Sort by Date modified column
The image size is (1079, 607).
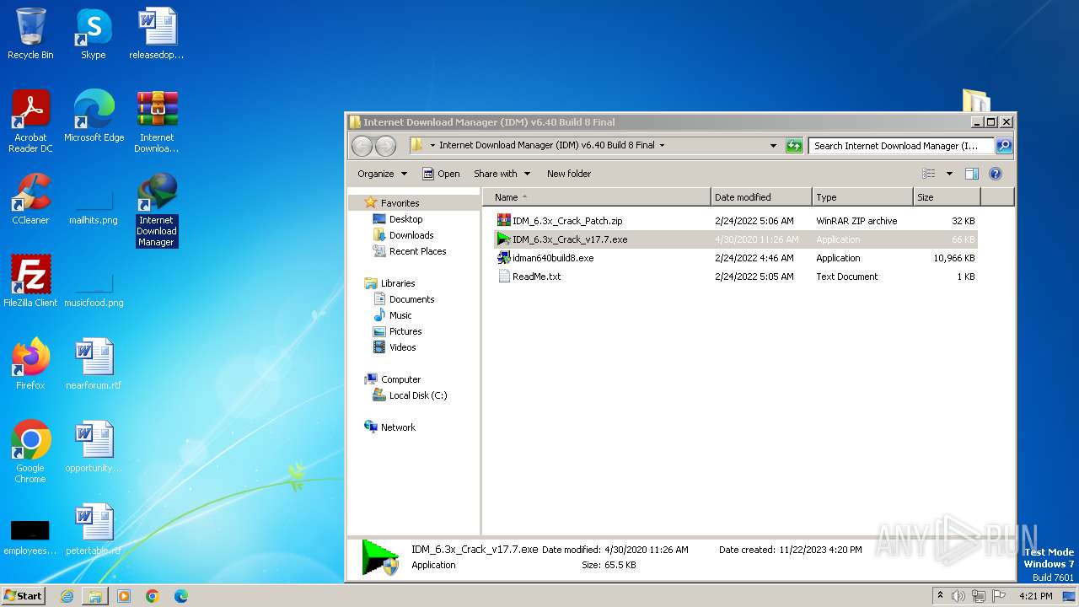(761, 197)
